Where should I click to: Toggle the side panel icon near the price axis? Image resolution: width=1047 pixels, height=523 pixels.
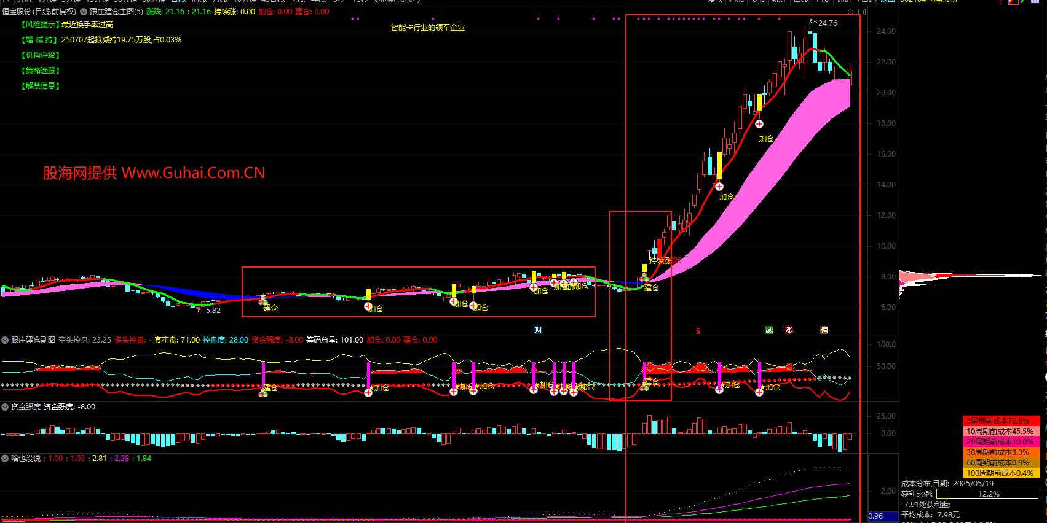pyautogui.click(x=862, y=12)
